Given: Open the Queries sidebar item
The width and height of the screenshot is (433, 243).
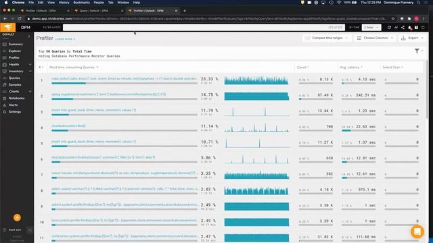Looking at the screenshot, I should coord(14,78).
